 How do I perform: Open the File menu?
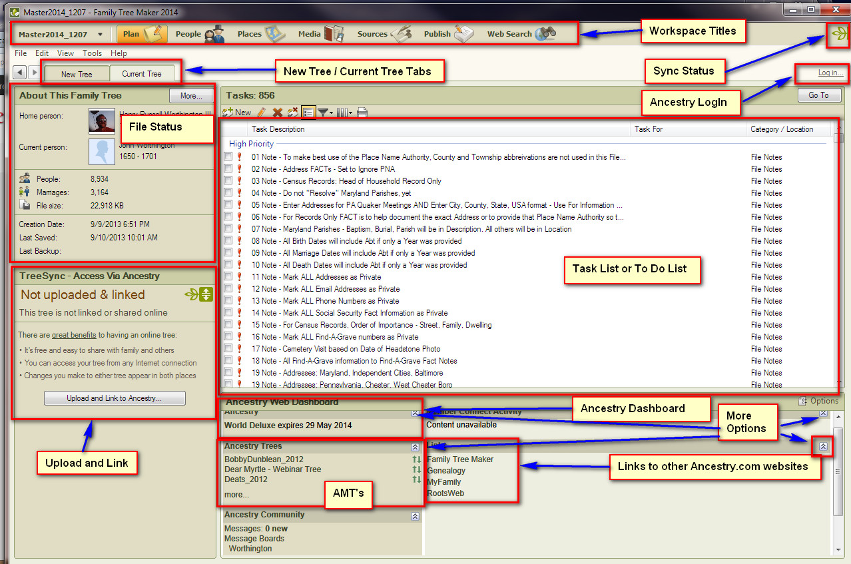click(21, 53)
